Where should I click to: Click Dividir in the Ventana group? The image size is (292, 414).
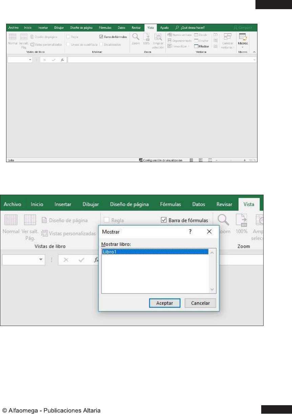coord(201,35)
